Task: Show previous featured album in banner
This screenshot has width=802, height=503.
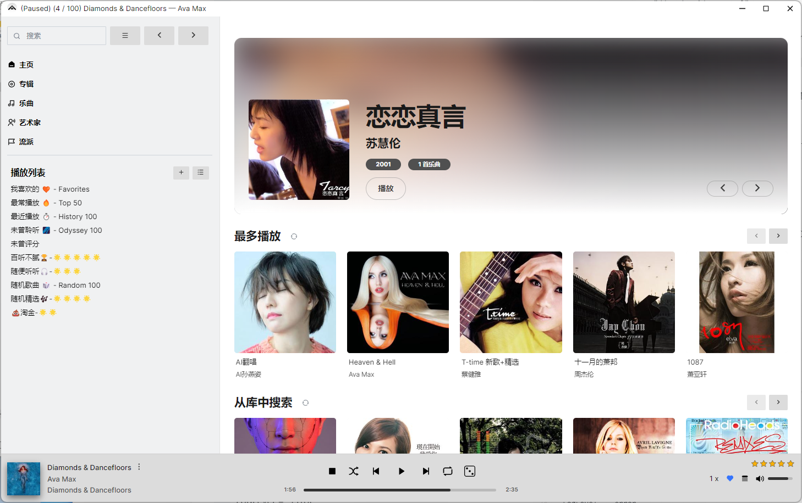Action: point(722,188)
